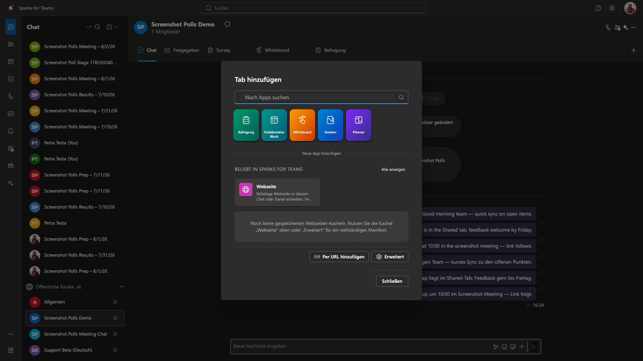The width and height of the screenshot is (643, 361).
Task: Open the formatting icon in message composer
Action: (x=496, y=347)
